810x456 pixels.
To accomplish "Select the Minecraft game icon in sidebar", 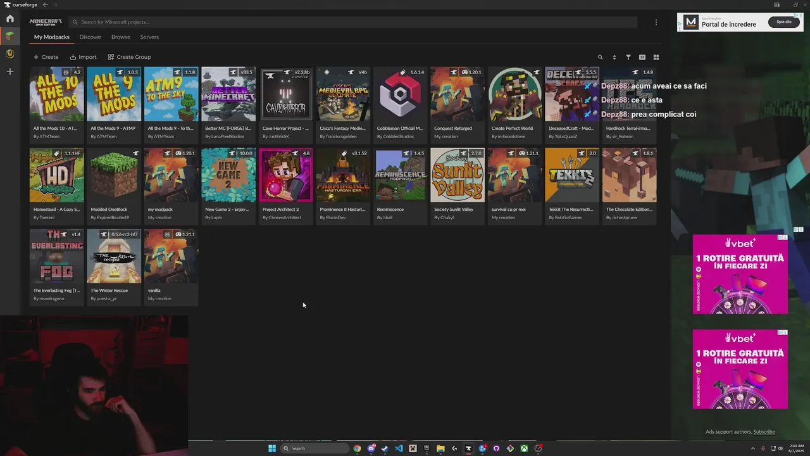I will tap(9, 36).
